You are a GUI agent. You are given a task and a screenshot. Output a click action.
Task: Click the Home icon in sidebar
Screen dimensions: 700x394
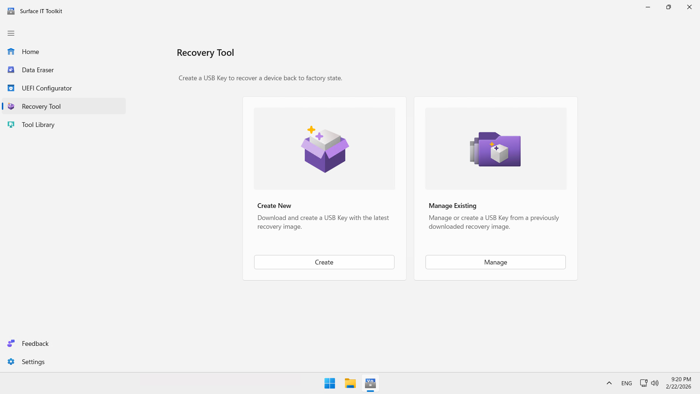pos(11,52)
